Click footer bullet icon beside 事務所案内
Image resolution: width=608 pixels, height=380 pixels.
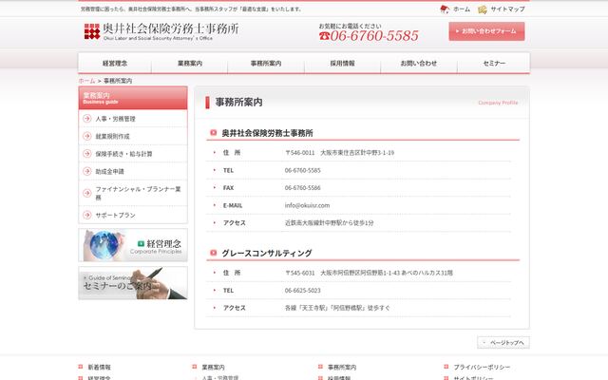[321, 367]
